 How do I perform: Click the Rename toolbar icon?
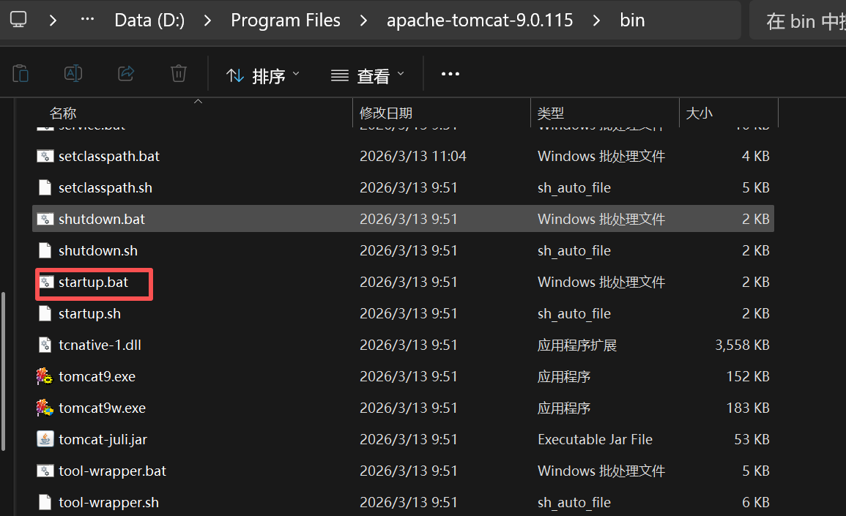(73, 72)
